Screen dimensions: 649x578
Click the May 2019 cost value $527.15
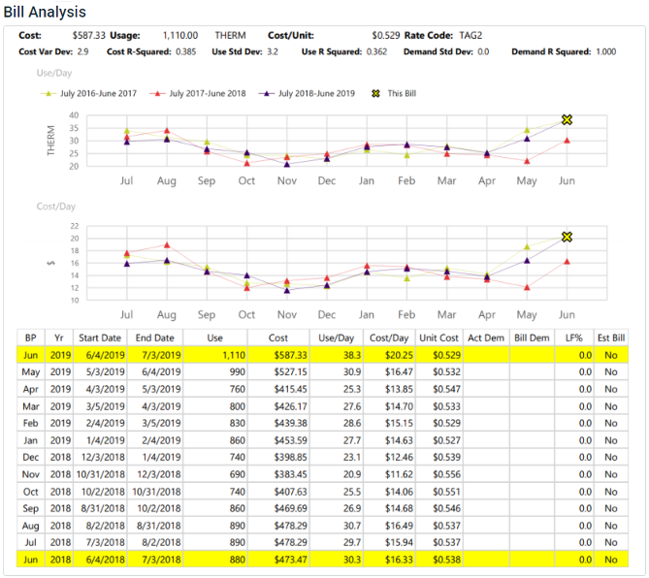pos(288,372)
